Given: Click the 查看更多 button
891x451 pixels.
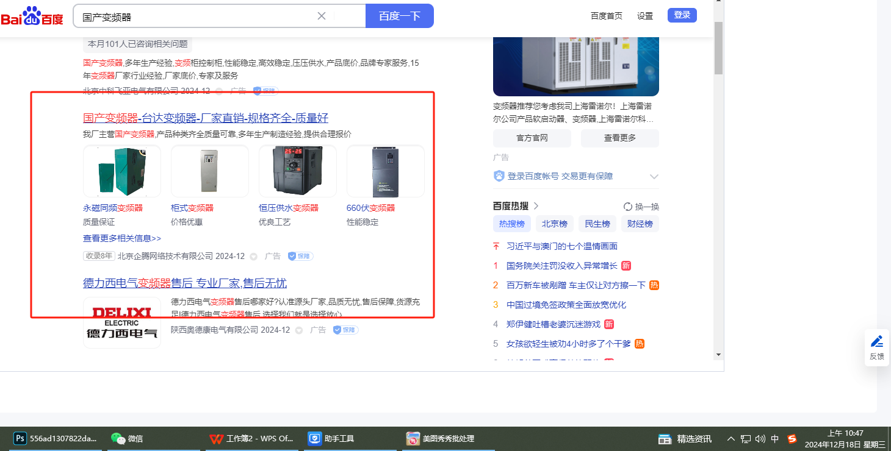Looking at the screenshot, I should point(620,138).
